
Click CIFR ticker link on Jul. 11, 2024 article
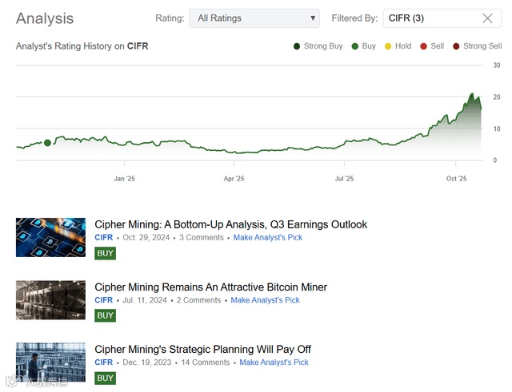pyautogui.click(x=103, y=300)
